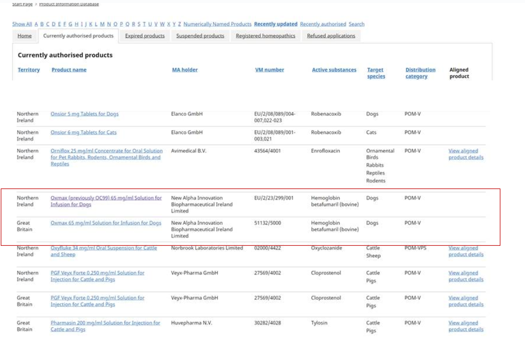Filter by Recently updated products
525x359 pixels.
pos(276,24)
